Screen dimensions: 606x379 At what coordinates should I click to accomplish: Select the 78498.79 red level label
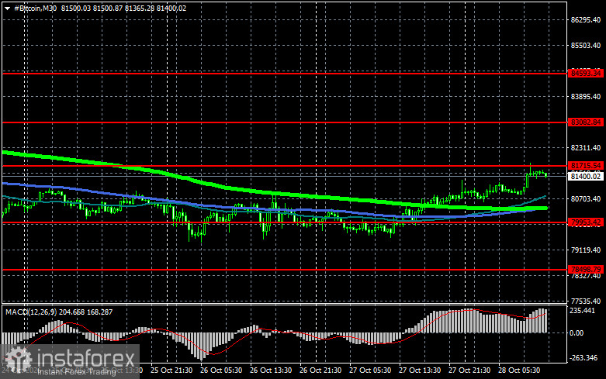coord(586,269)
